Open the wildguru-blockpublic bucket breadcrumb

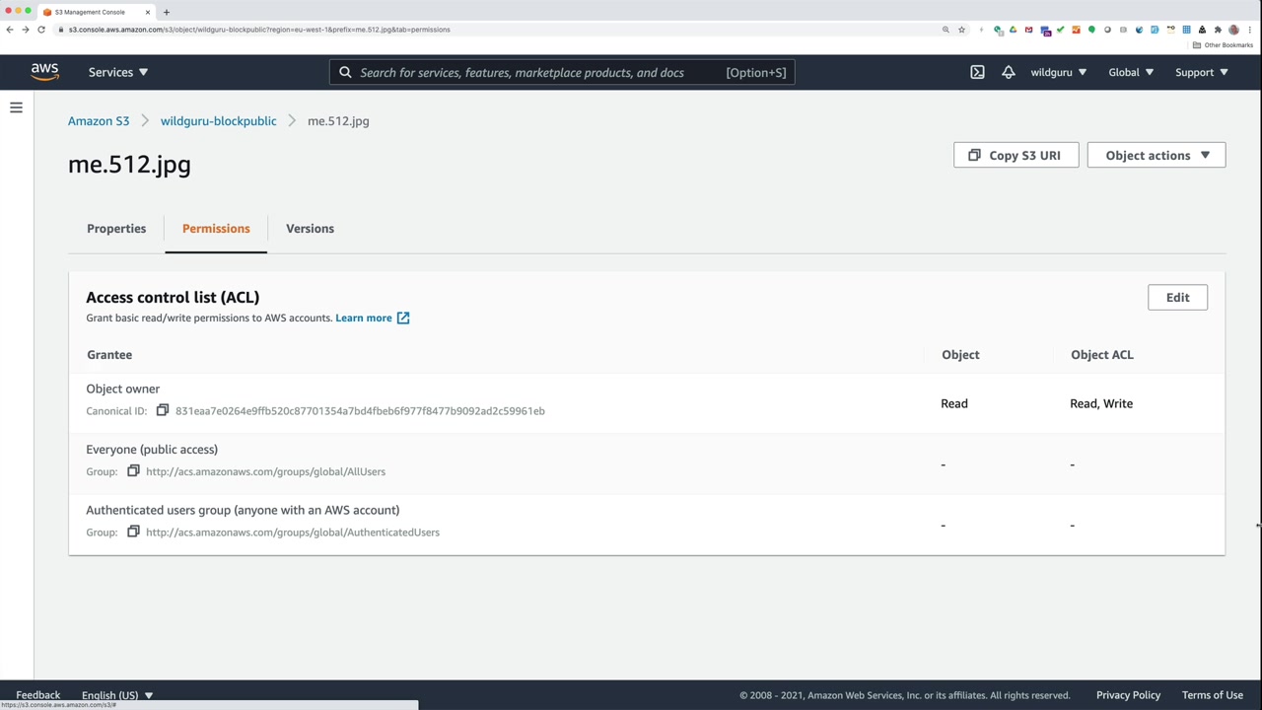tap(219, 121)
